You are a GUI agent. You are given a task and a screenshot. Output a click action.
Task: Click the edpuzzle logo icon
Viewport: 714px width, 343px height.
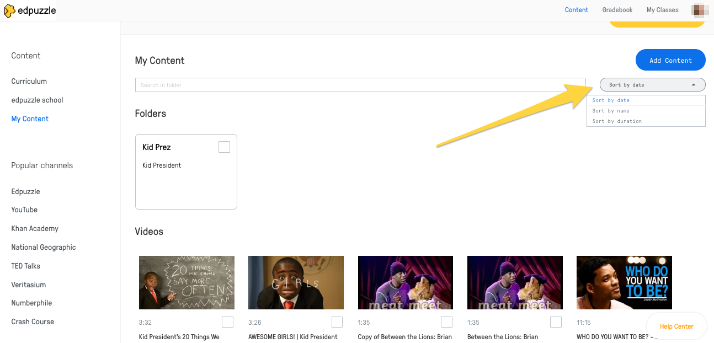(9, 10)
